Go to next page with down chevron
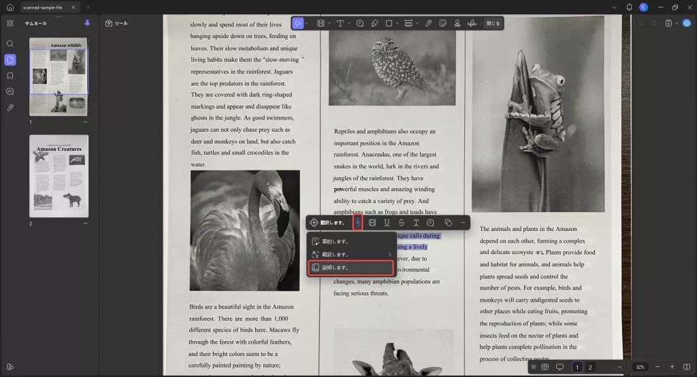Viewport: 697px width, 377px height. click(x=619, y=367)
